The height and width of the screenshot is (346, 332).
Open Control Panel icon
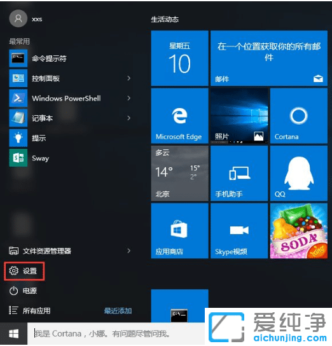[18, 78]
